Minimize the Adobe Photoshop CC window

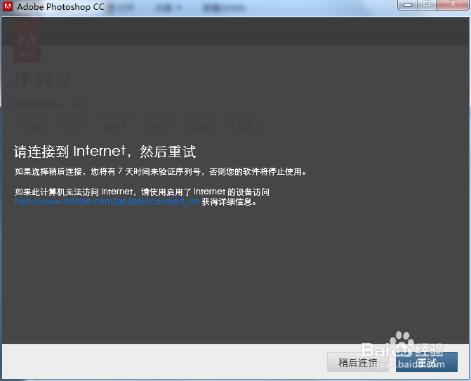(x=407, y=5)
